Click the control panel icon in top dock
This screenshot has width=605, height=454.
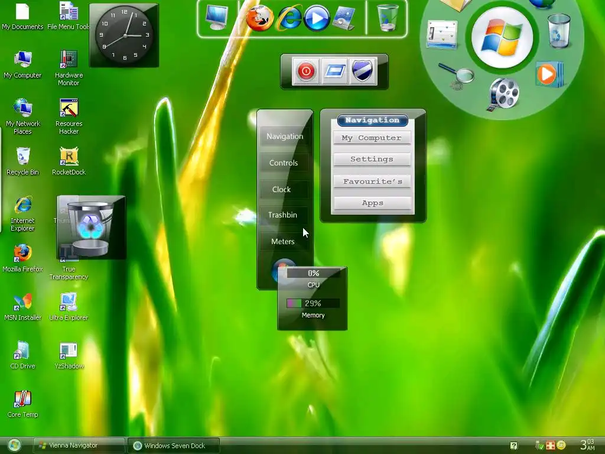point(343,18)
